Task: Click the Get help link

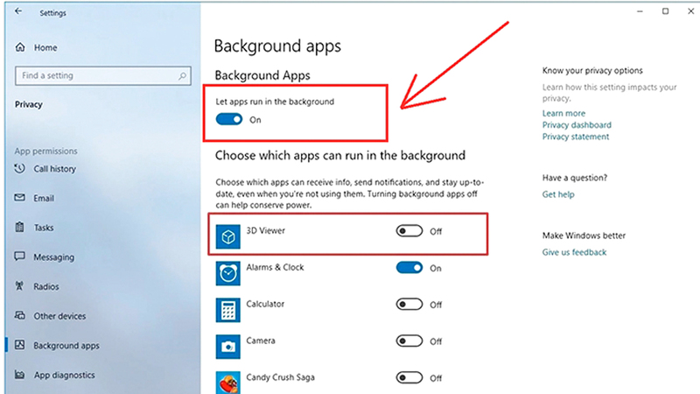Action: 558,193
